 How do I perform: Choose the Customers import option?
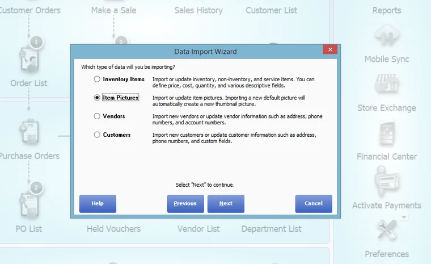[x=97, y=135]
